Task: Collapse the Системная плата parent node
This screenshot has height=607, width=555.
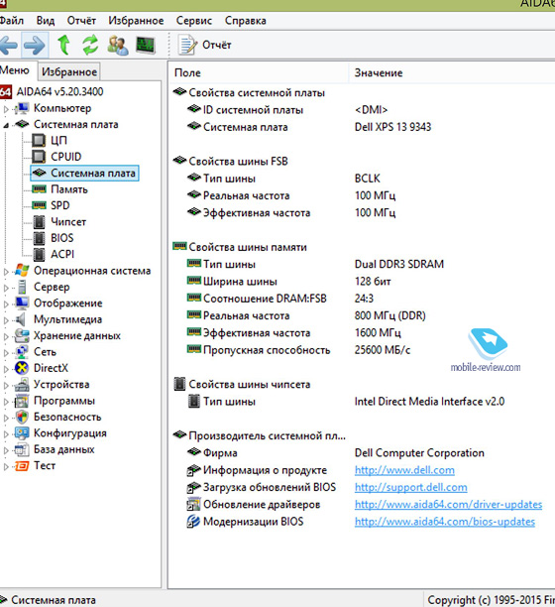Action: [x=6, y=125]
